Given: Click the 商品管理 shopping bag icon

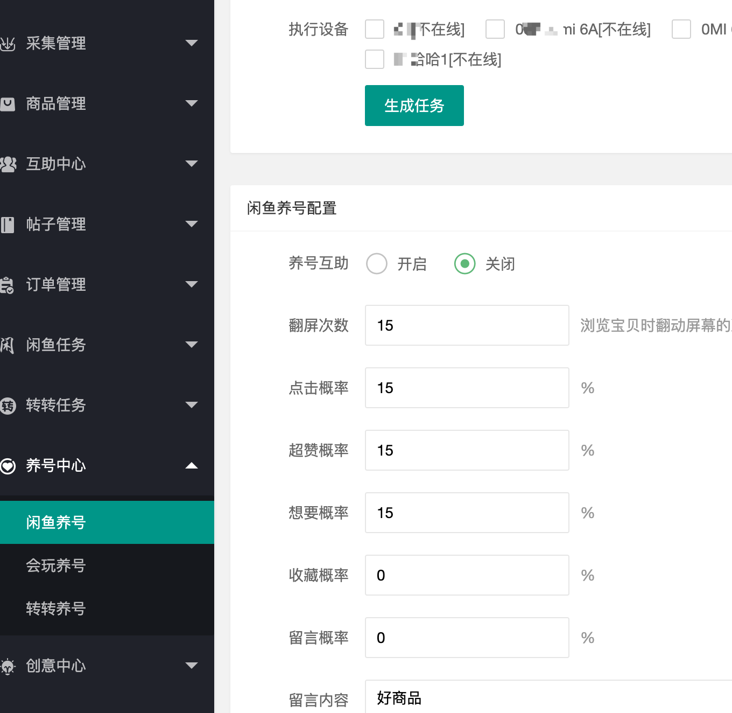Looking at the screenshot, I should pos(8,104).
